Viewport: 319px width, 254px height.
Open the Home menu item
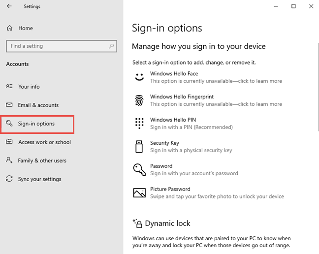[x=26, y=28]
